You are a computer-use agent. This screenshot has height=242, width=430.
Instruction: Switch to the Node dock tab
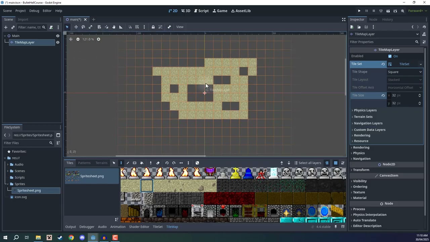coord(373,19)
